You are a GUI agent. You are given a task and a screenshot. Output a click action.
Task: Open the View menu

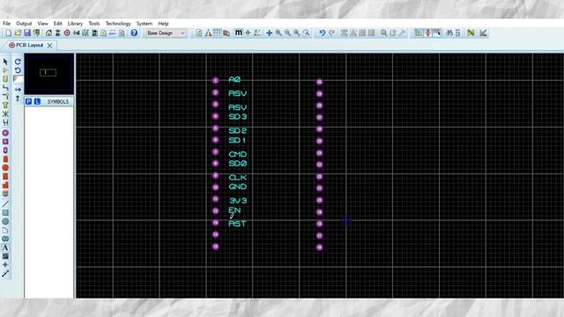[42, 24]
